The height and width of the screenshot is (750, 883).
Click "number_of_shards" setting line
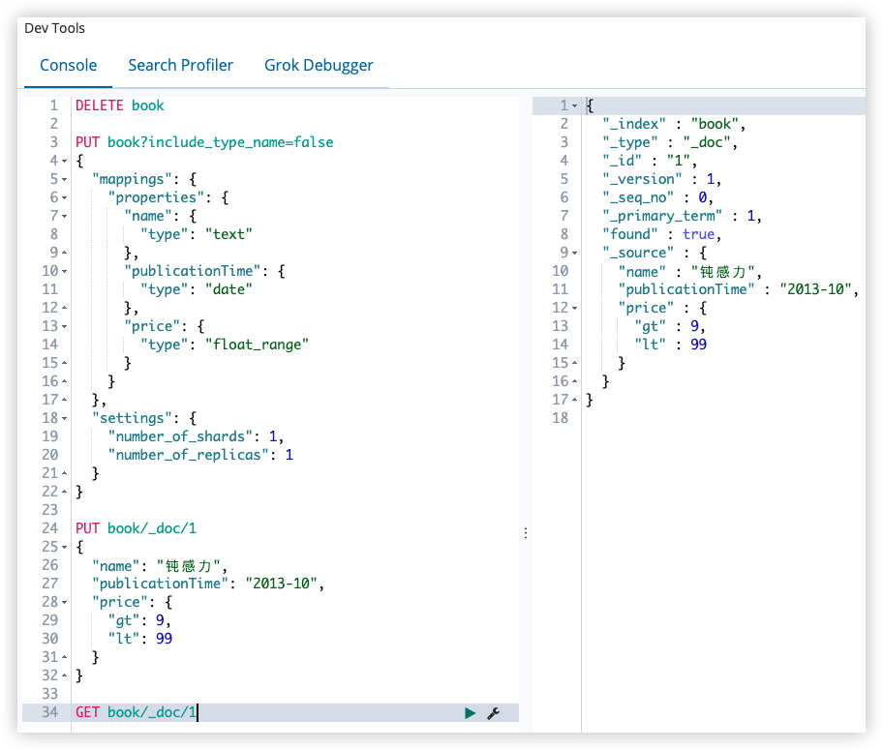[196, 437]
